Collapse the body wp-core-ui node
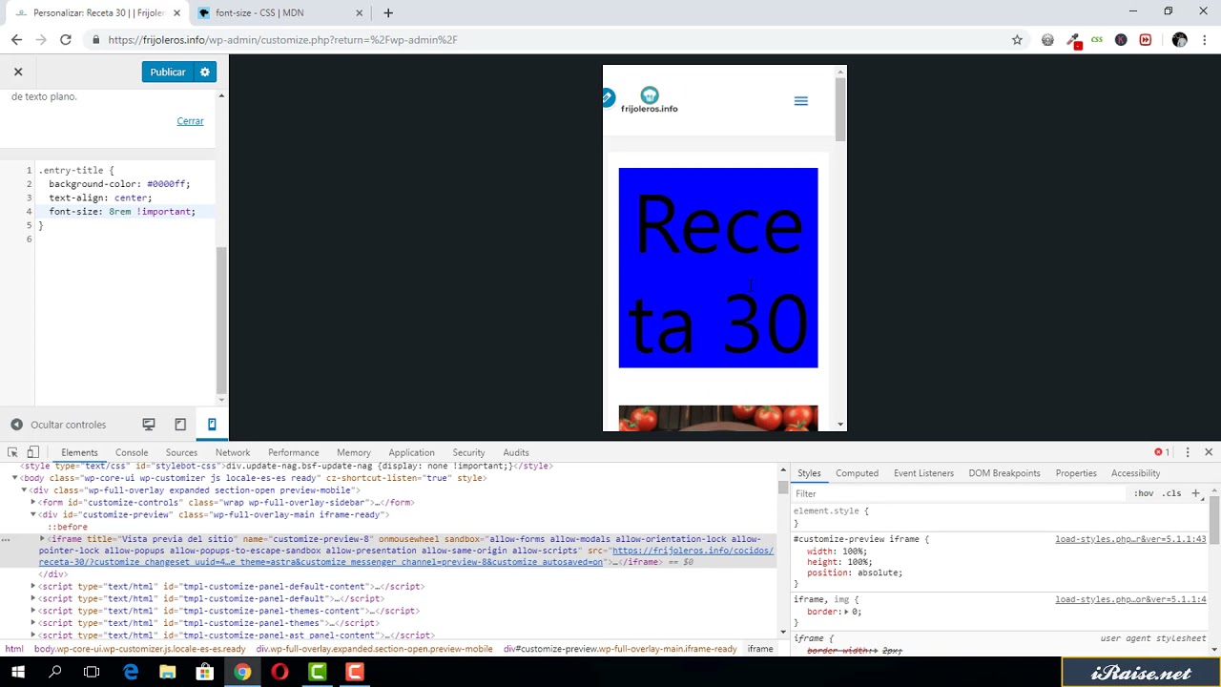This screenshot has height=687, width=1221. (x=14, y=478)
